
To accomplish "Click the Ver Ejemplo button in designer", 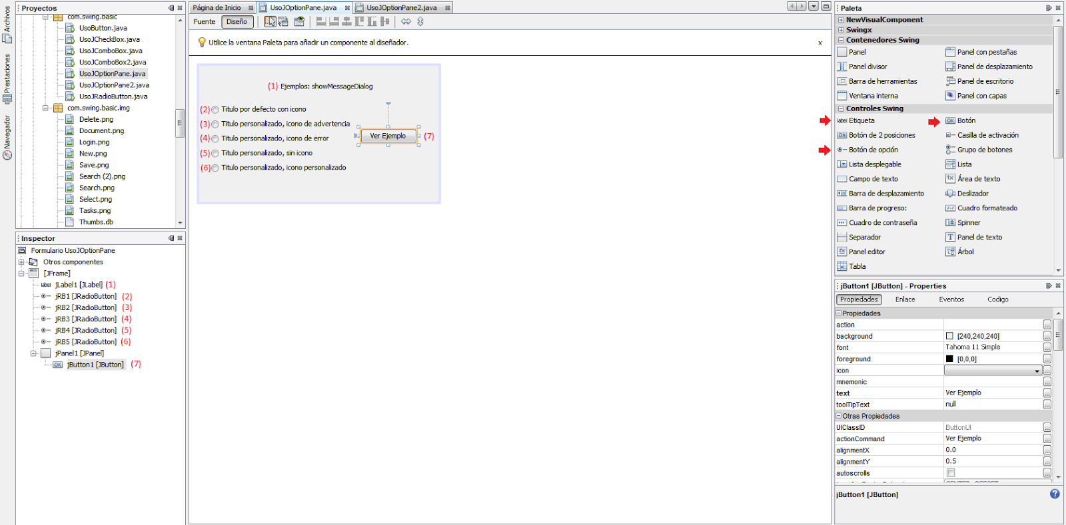I will [388, 136].
